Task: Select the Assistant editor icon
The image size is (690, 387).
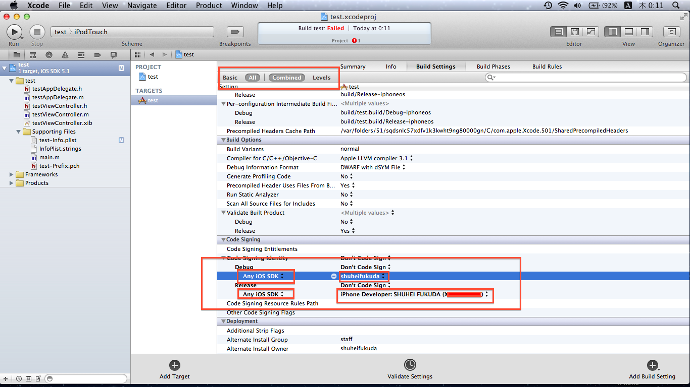Action: [574, 32]
